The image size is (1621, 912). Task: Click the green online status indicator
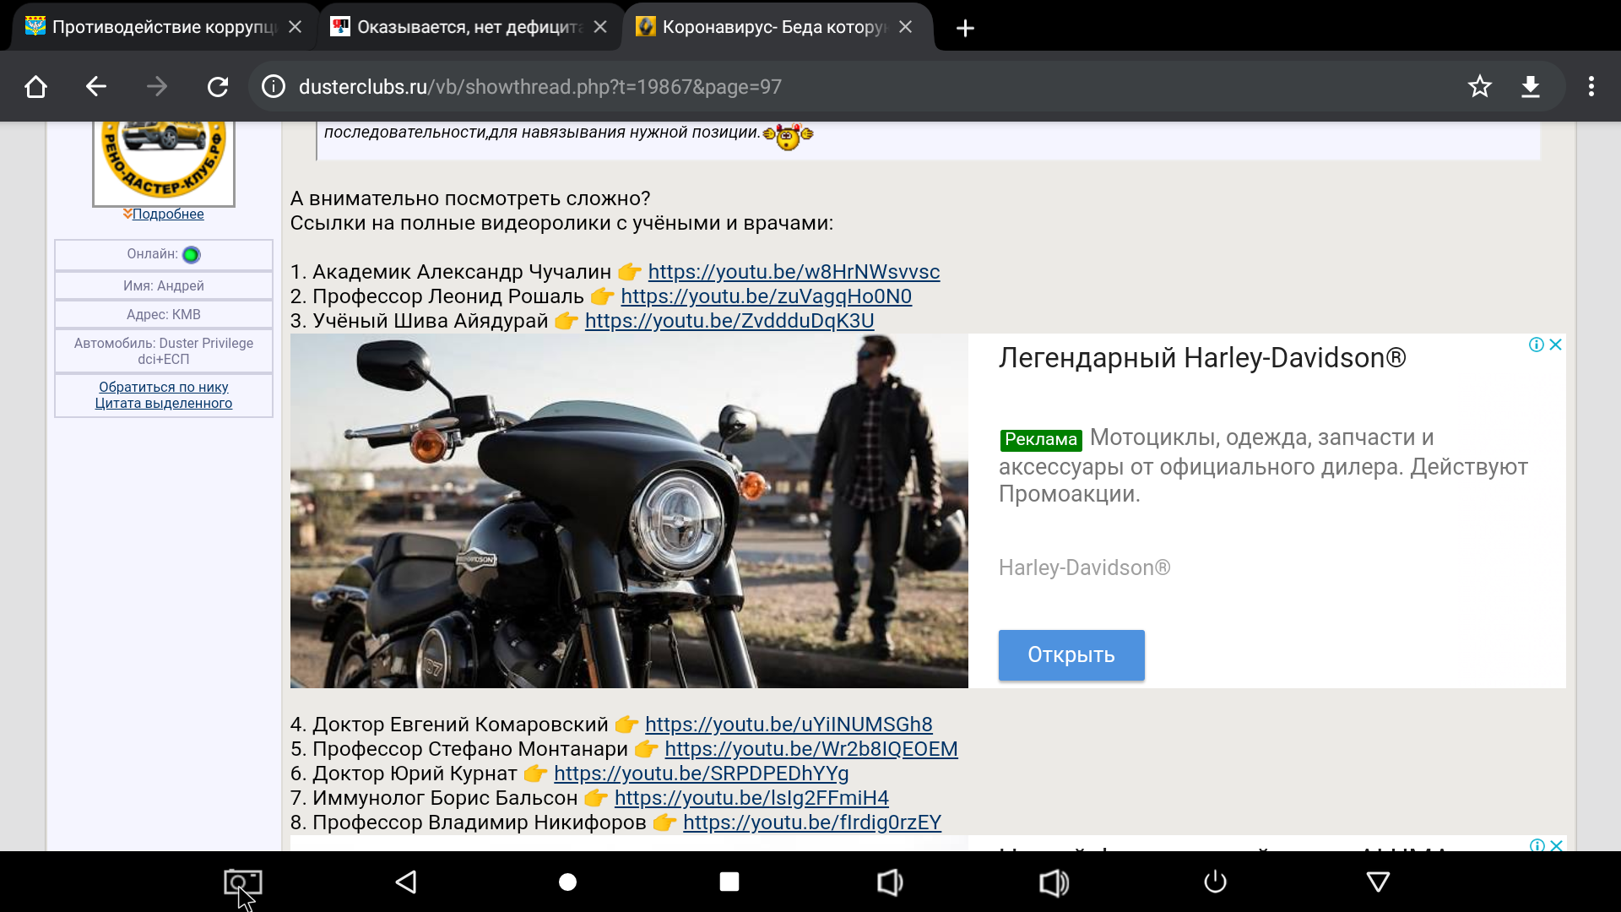coord(192,255)
